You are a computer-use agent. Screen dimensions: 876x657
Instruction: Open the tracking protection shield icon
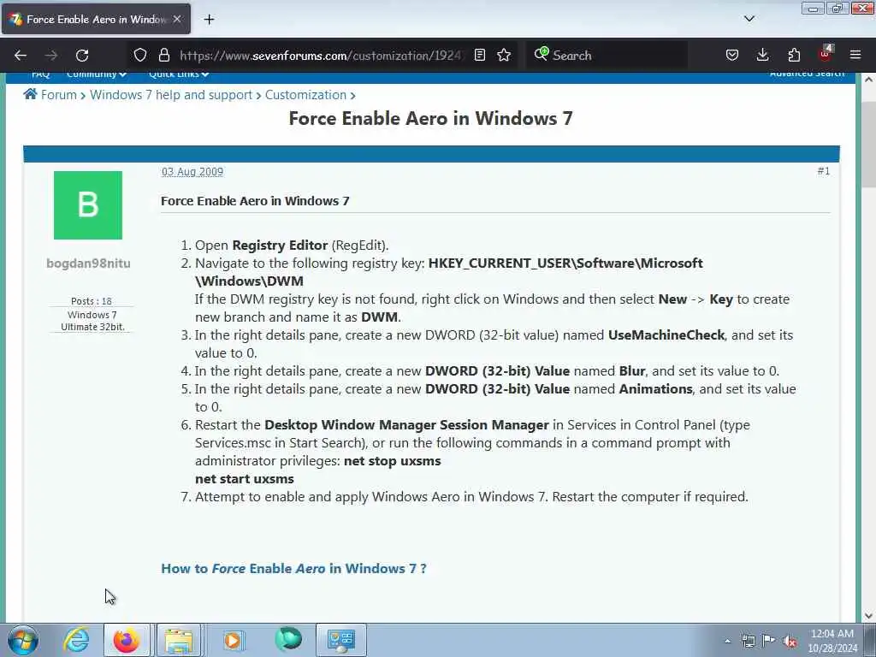[x=140, y=55]
